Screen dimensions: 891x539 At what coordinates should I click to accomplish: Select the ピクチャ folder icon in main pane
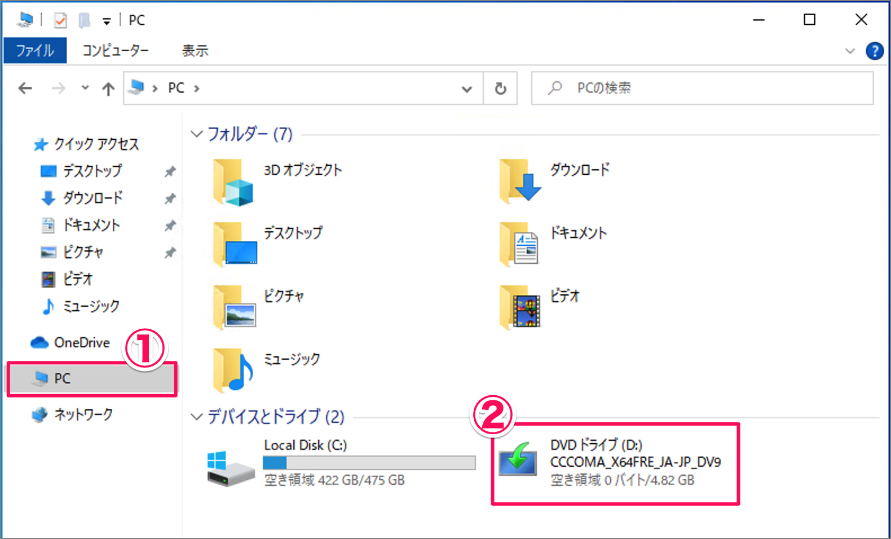(x=235, y=307)
